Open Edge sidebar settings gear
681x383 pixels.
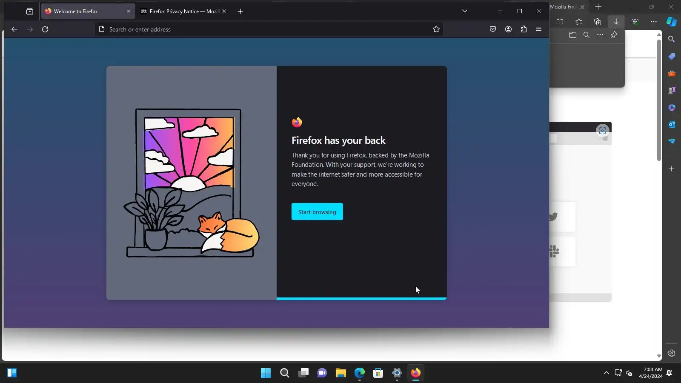tap(672, 353)
